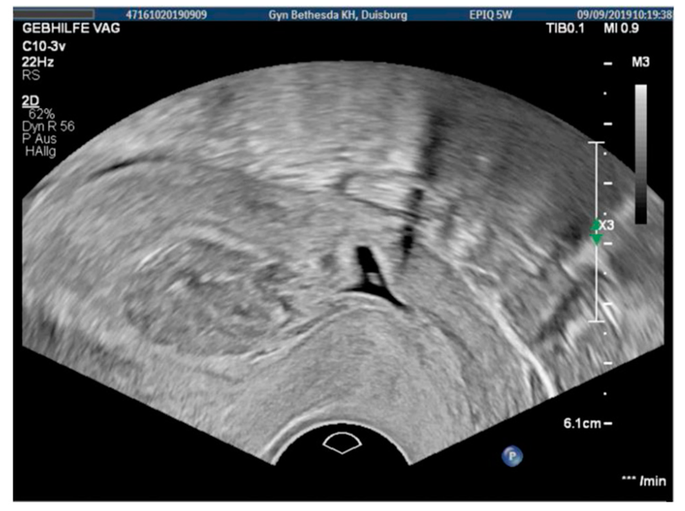Click the Gyn Bethesda KH, Duisburg header text
The width and height of the screenshot is (685, 511).
338,15
